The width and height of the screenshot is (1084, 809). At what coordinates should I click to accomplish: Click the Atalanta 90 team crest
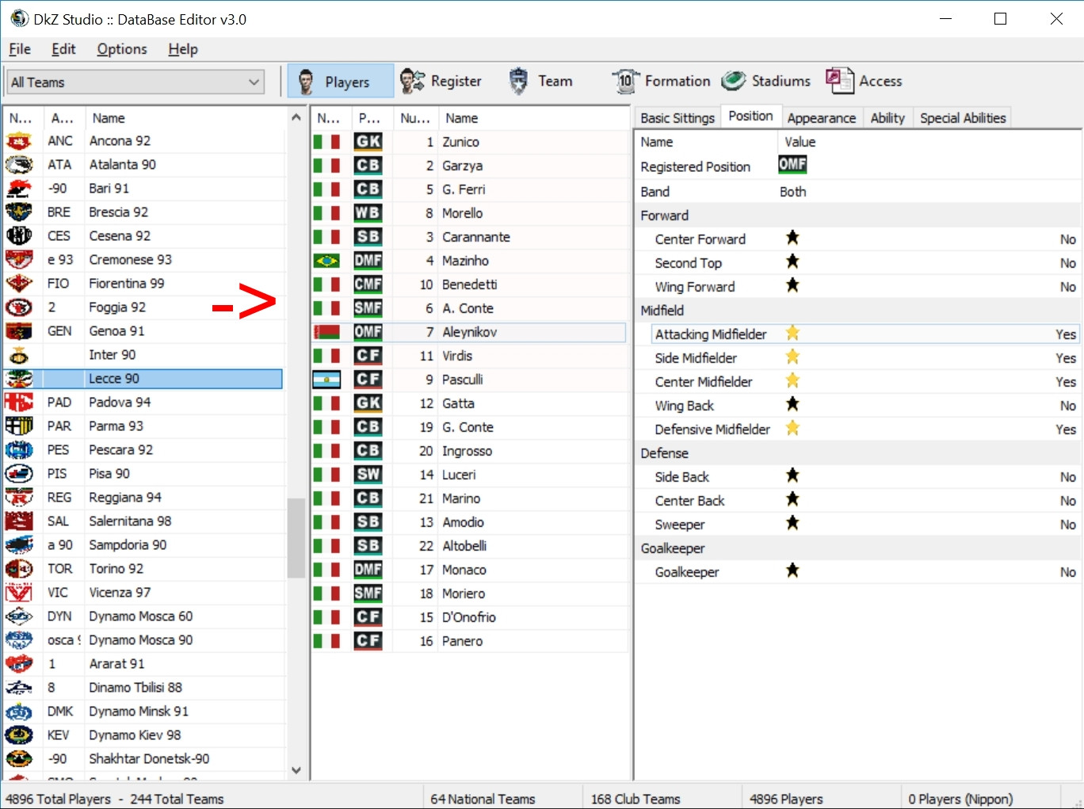pyautogui.click(x=19, y=165)
